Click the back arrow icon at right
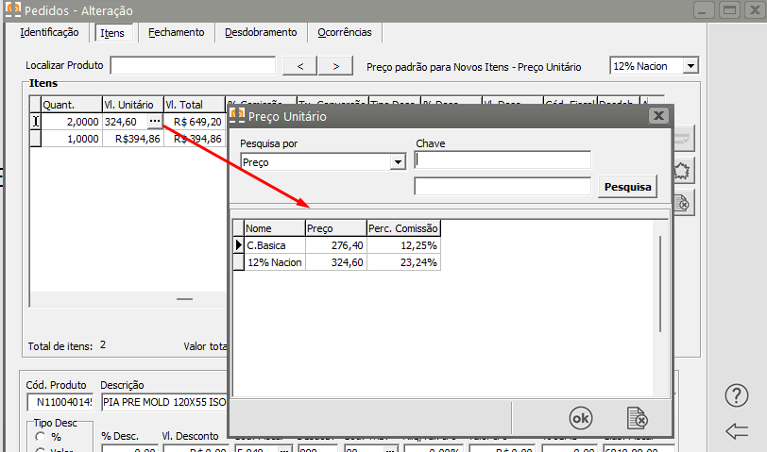This screenshot has height=452, width=767. coord(737,431)
